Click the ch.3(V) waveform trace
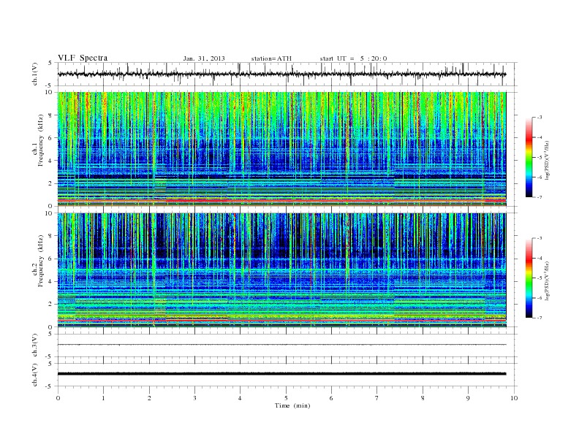579x447 pixels. pos(281,345)
